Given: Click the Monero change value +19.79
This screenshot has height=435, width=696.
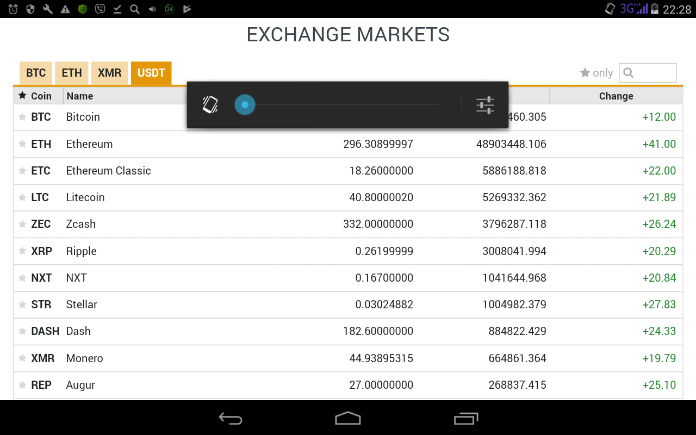Looking at the screenshot, I should coord(659,358).
